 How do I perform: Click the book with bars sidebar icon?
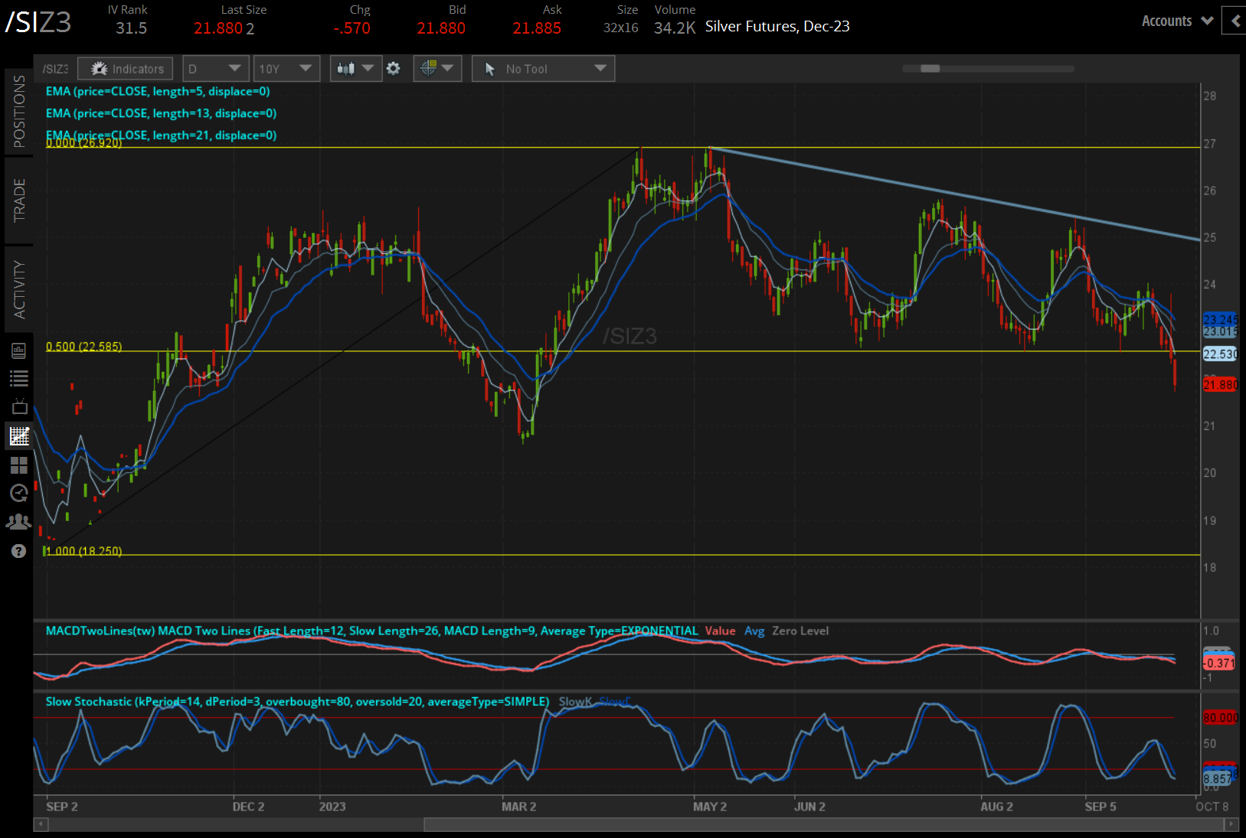point(19,351)
